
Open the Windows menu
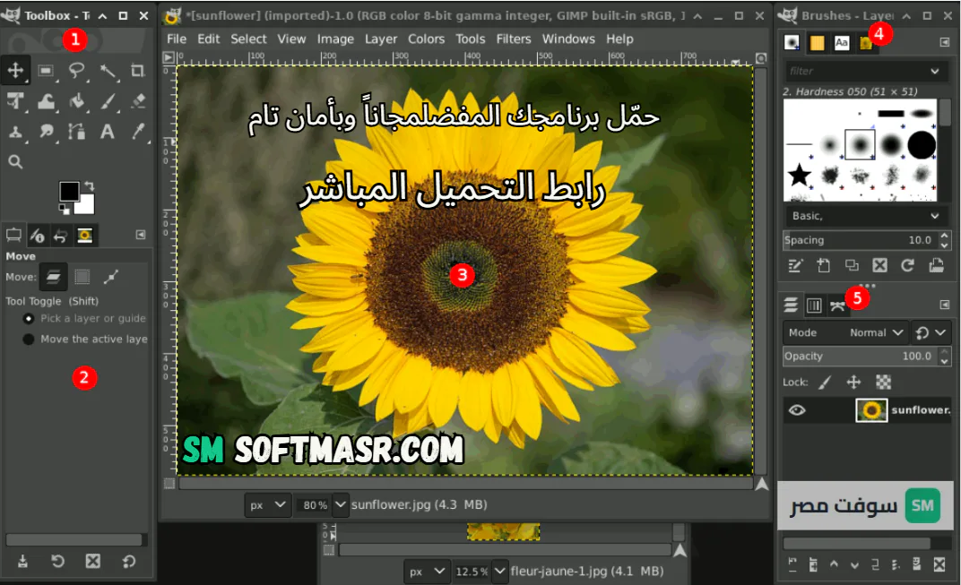tap(568, 39)
